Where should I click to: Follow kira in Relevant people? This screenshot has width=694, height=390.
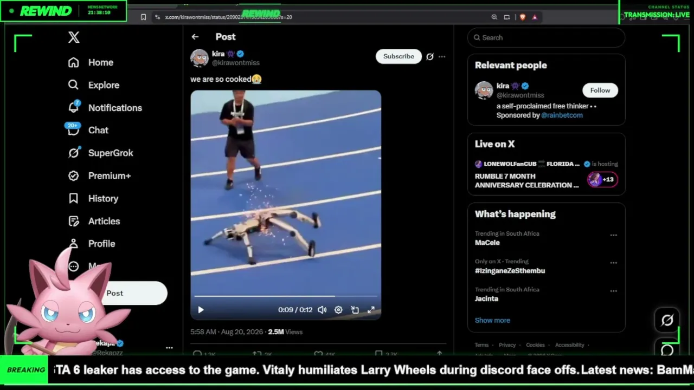600,90
